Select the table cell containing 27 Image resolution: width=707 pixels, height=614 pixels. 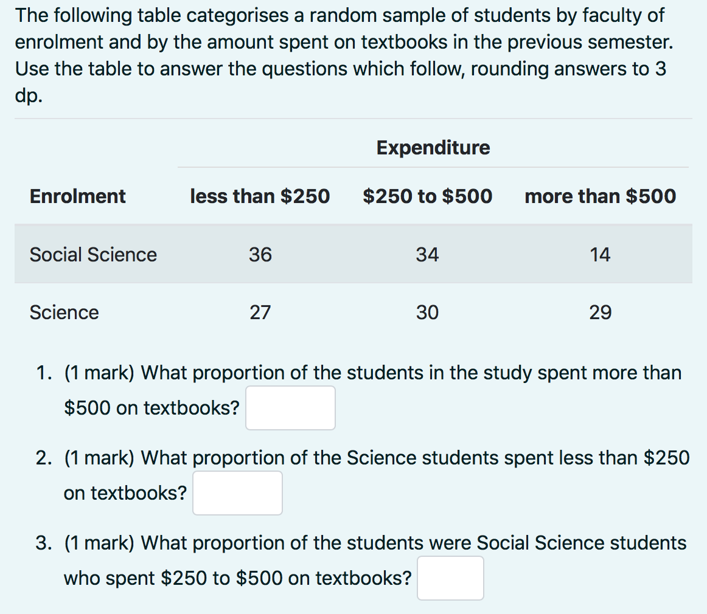coord(260,312)
